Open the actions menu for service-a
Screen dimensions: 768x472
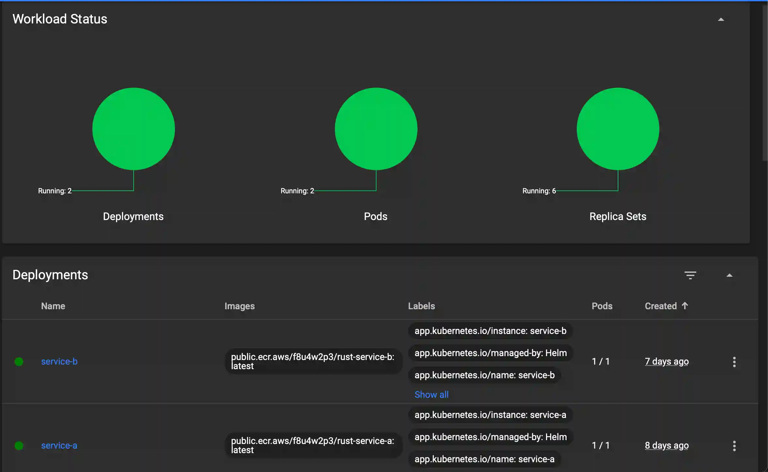[734, 445]
